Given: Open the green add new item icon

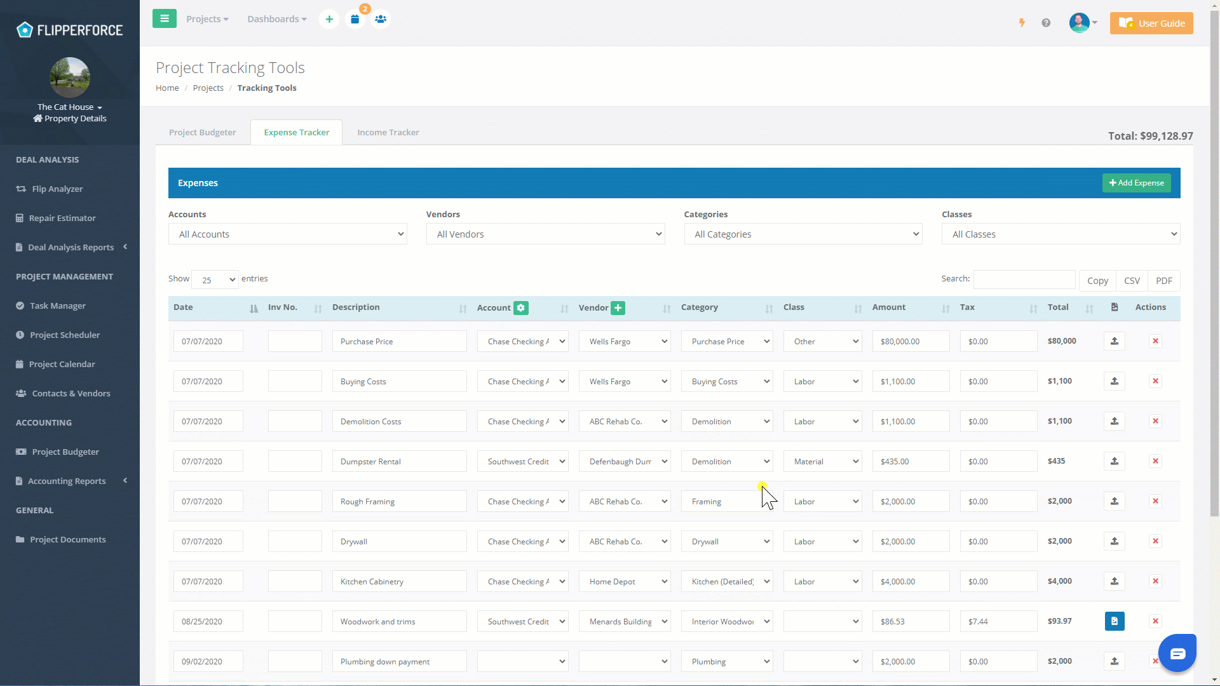Looking at the screenshot, I should pos(329,19).
